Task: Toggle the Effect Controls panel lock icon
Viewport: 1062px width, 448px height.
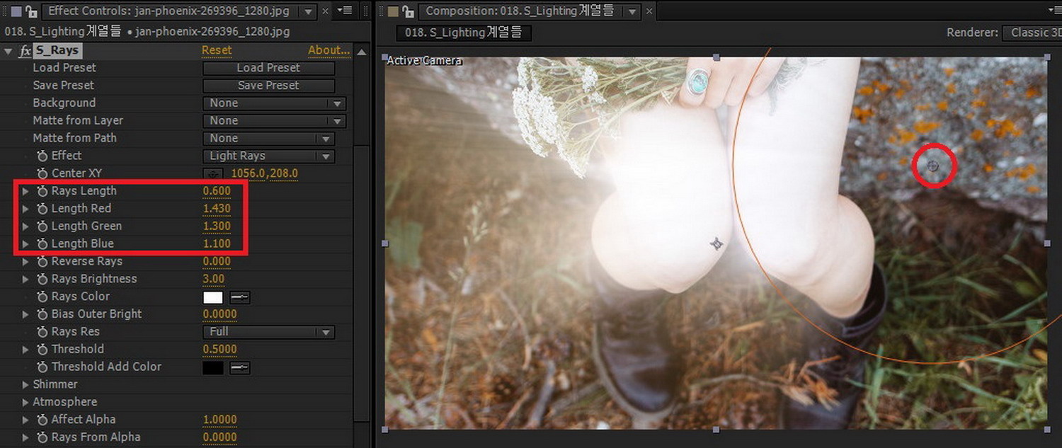Action: (x=31, y=11)
